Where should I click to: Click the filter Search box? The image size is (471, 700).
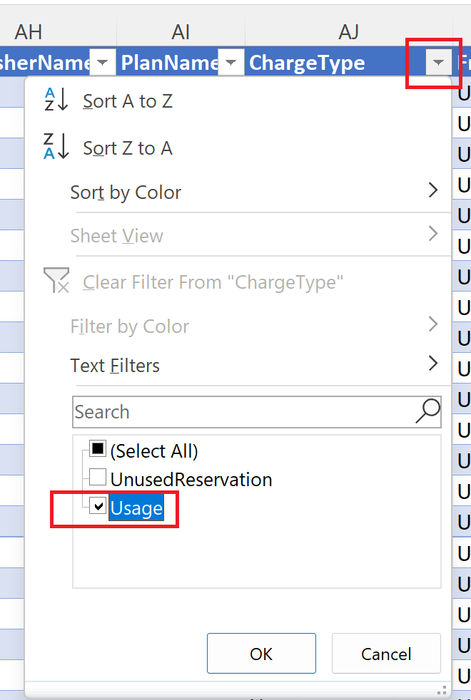tap(243, 412)
